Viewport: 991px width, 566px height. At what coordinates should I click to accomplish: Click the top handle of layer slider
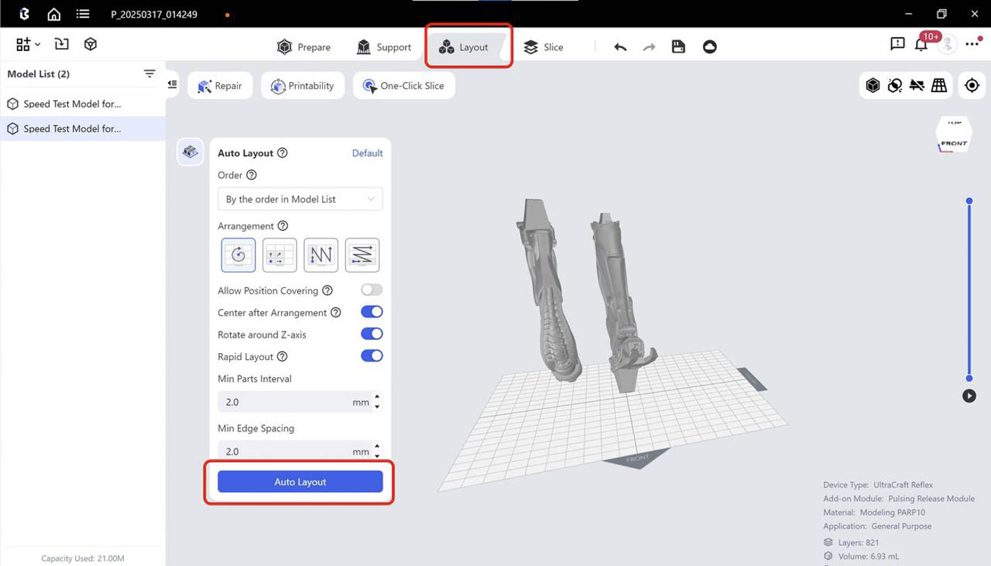point(969,202)
